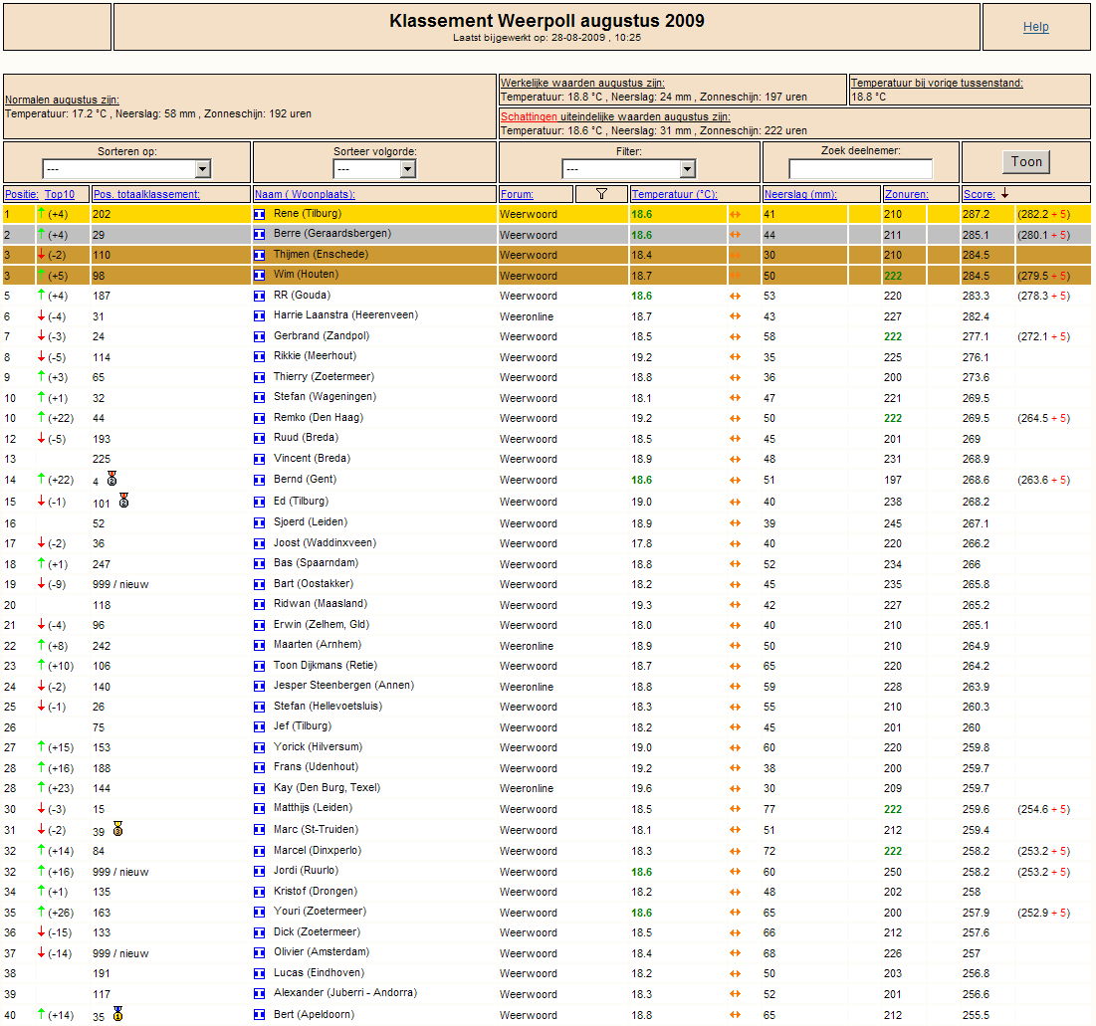Viewport: 1096px width, 1026px height.
Task: Click the medal icon in Bert (Apeldoorn) row
Action: 117,1014
